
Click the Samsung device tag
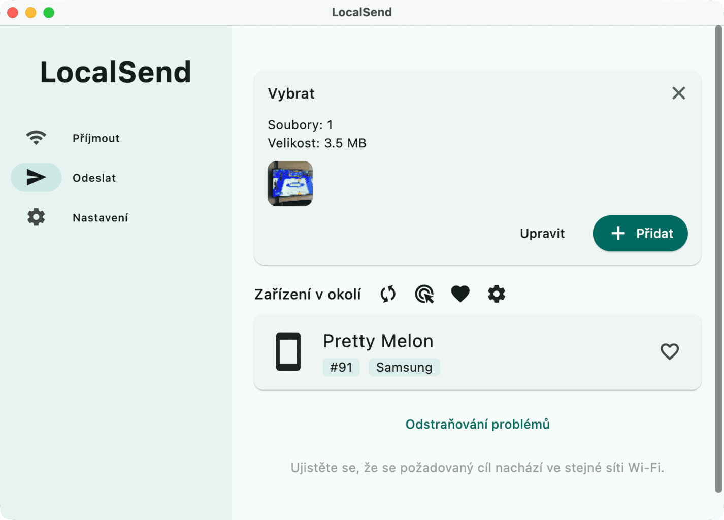pyautogui.click(x=404, y=367)
